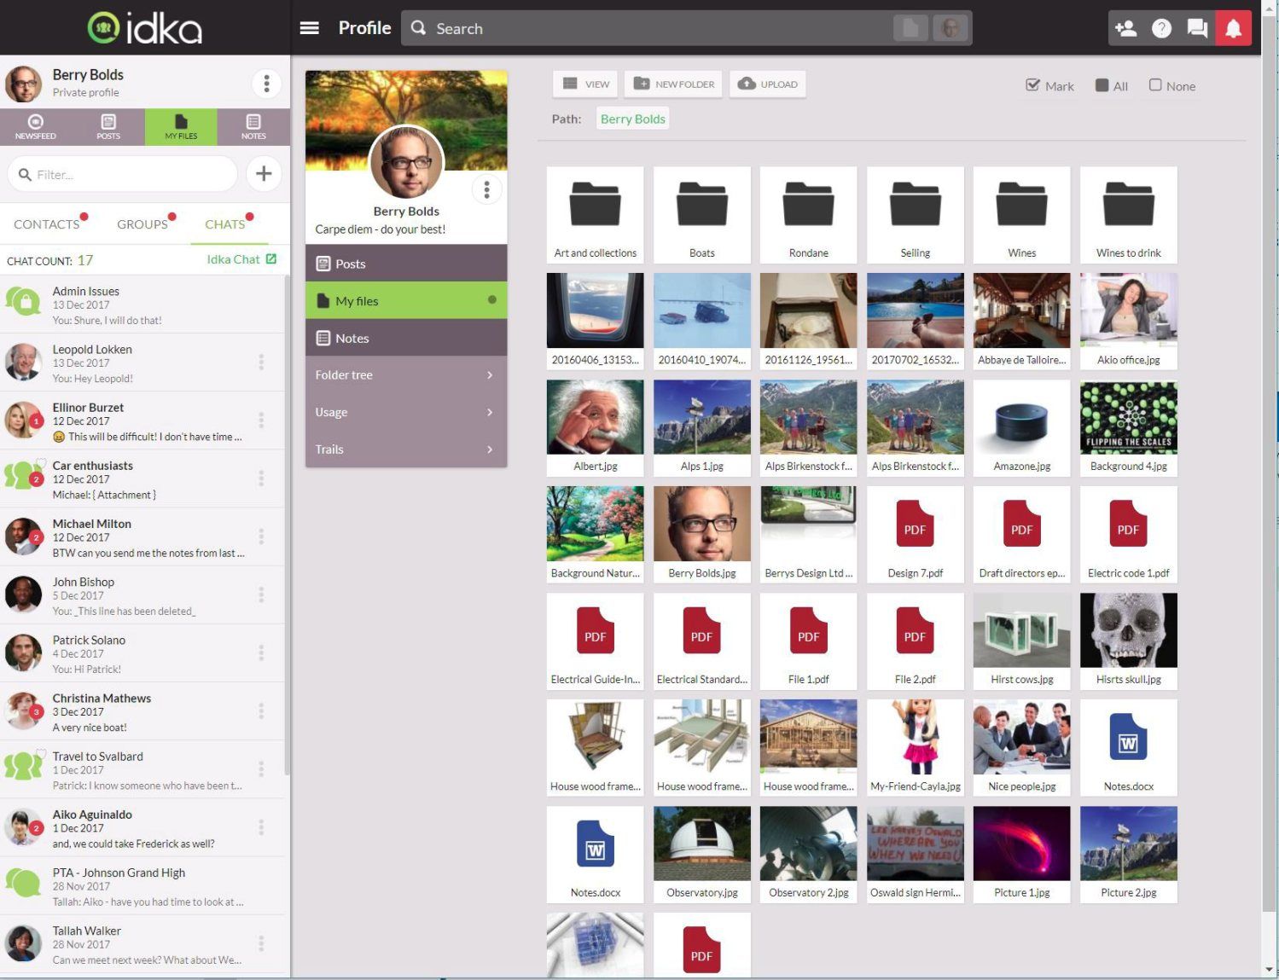Viewport: 1279px width, 980px height.
Task: Click the New Folder button
Action: pyautogui.click(x=673, y=84)
